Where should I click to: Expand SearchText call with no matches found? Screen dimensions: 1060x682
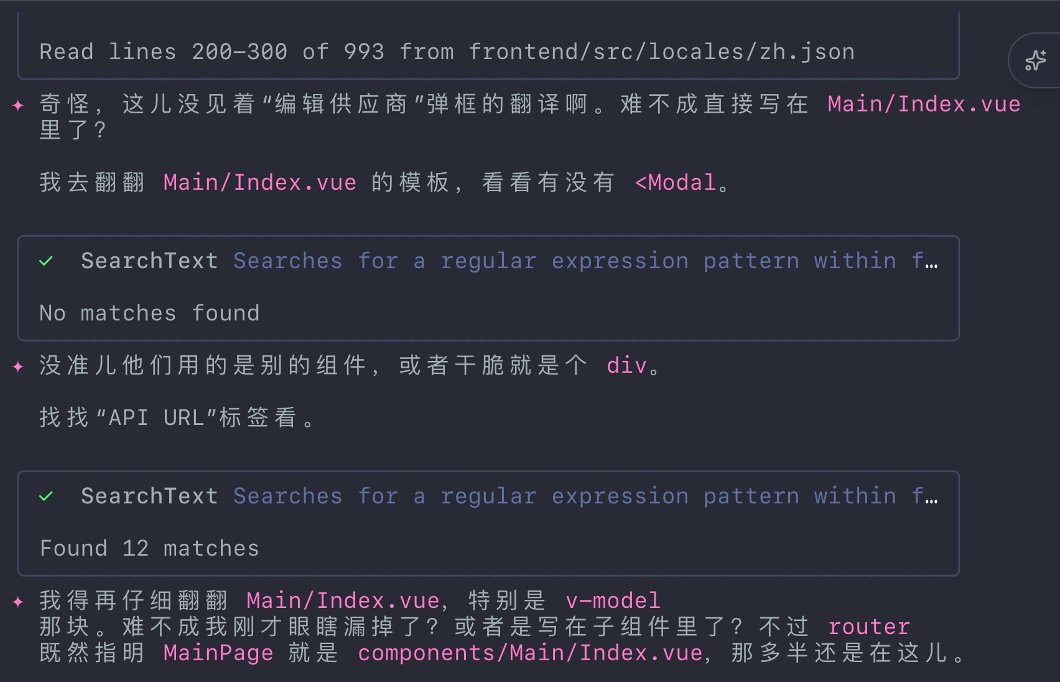(x=149, y=261)
